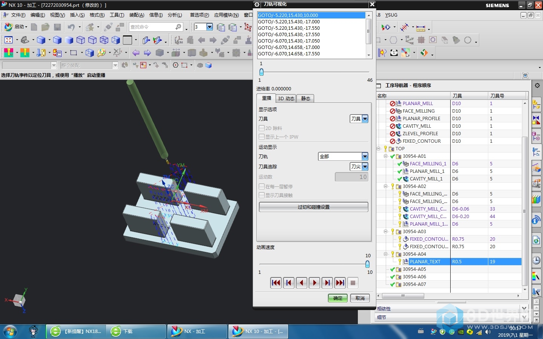Open the 分析(L) menu
This screenshot has width=543, height=339.
(x=175, y=15)
